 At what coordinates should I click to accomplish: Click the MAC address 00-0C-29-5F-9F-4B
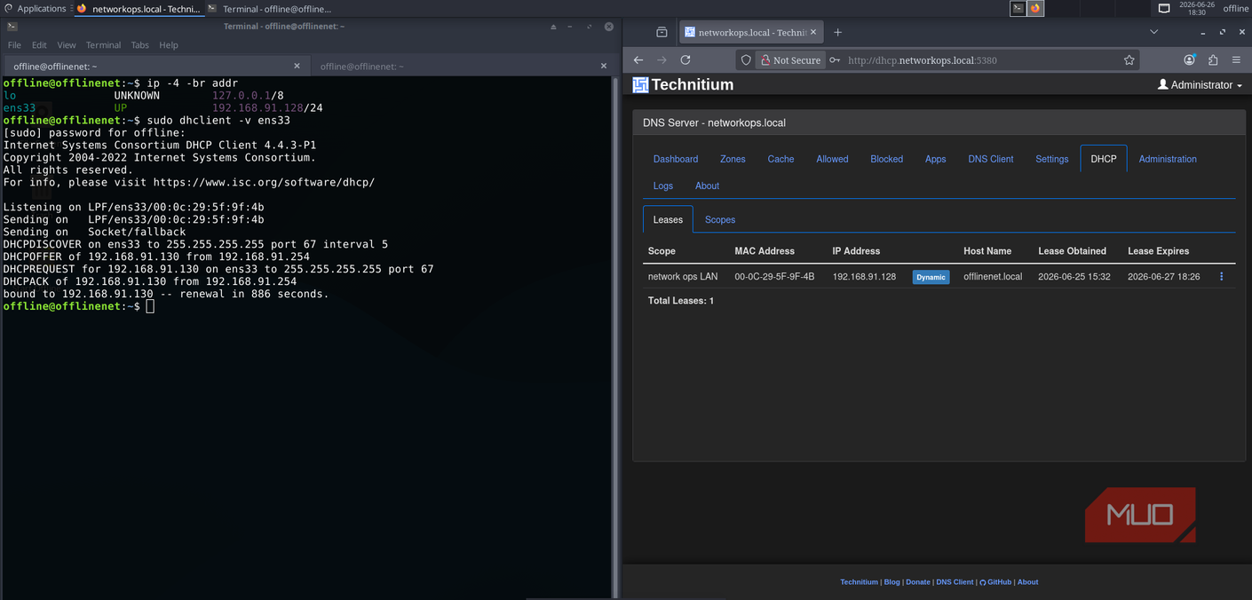(774, 276)
